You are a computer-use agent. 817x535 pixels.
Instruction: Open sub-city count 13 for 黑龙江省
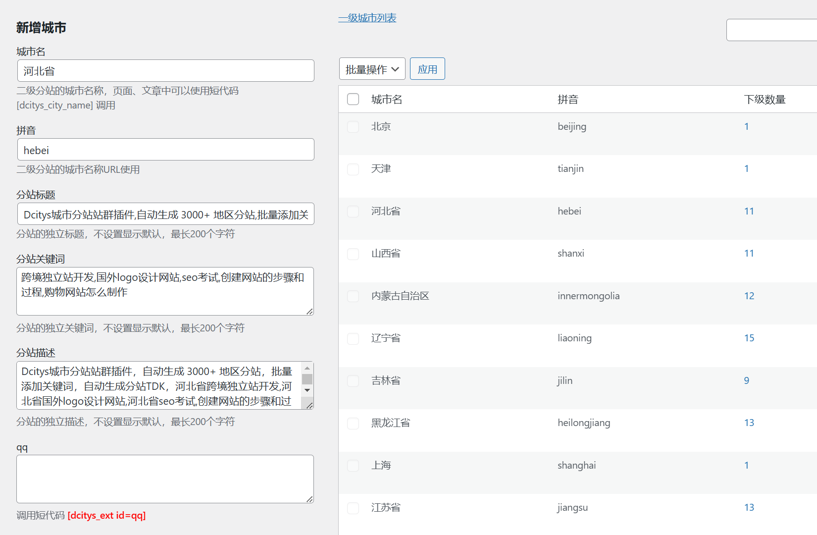pyautogui.click(x=749, y=423)
